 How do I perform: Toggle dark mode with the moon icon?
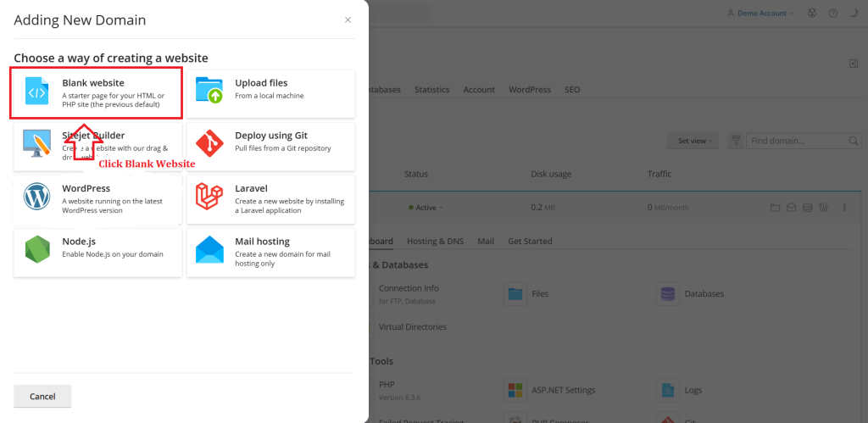pos(853,14)
